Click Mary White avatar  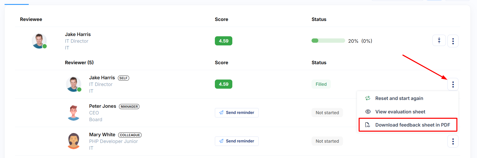pyautogui.click(x=74, y=141)
